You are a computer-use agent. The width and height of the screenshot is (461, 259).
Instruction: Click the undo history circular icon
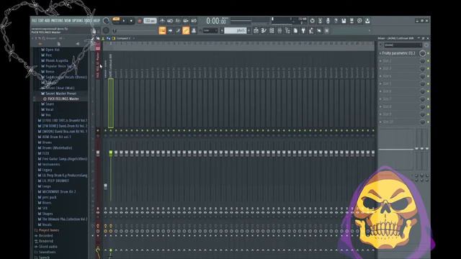tap(312, 21)
